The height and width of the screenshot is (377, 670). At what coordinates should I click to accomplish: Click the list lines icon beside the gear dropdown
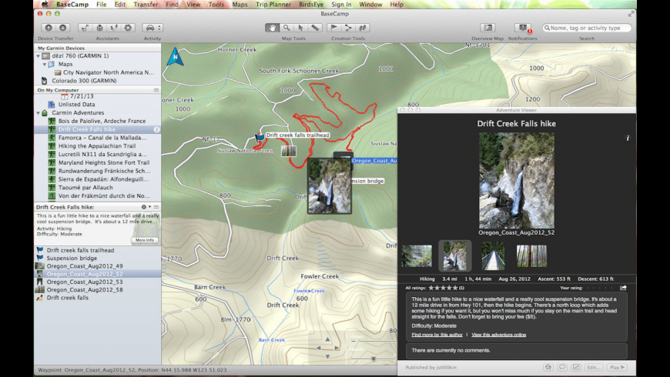point(156,207)
